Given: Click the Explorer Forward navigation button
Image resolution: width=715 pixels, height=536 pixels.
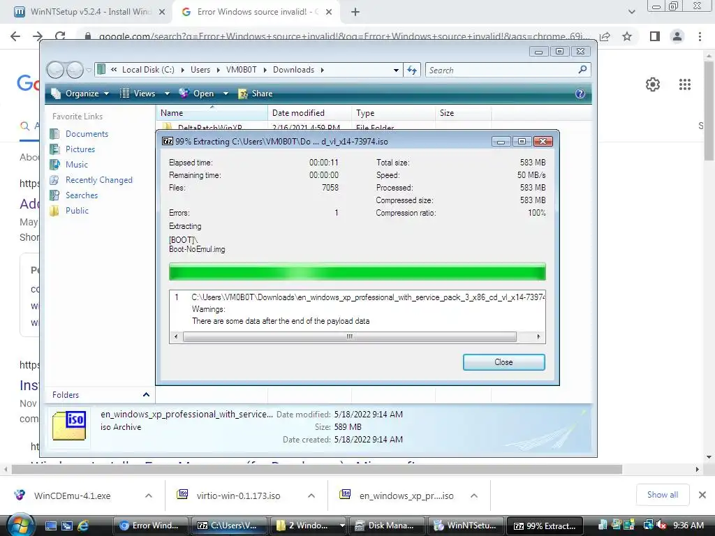Looking at the screenshot, I should point(75,70).
